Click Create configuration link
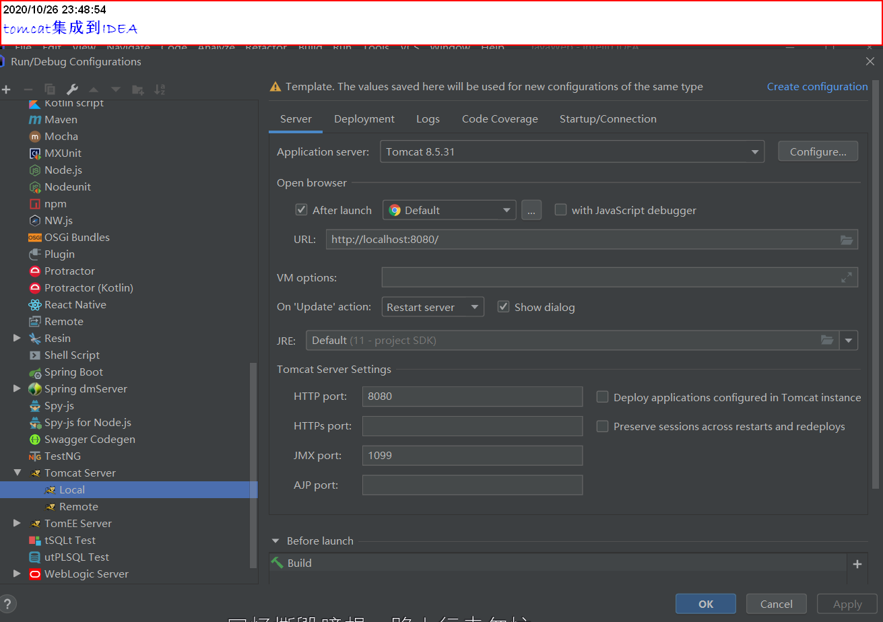The image size is (883, 622). point(817,86)
